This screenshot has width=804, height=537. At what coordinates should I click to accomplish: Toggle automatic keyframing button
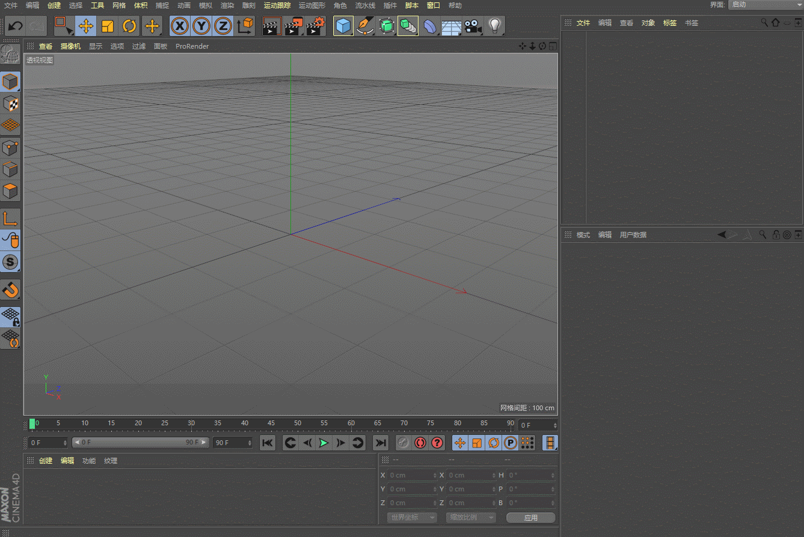pos(420,443)
